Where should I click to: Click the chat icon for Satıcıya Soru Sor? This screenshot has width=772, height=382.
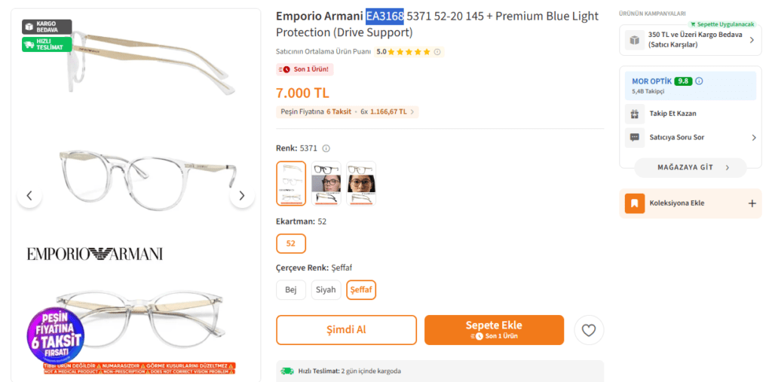[x=635, y=138]
